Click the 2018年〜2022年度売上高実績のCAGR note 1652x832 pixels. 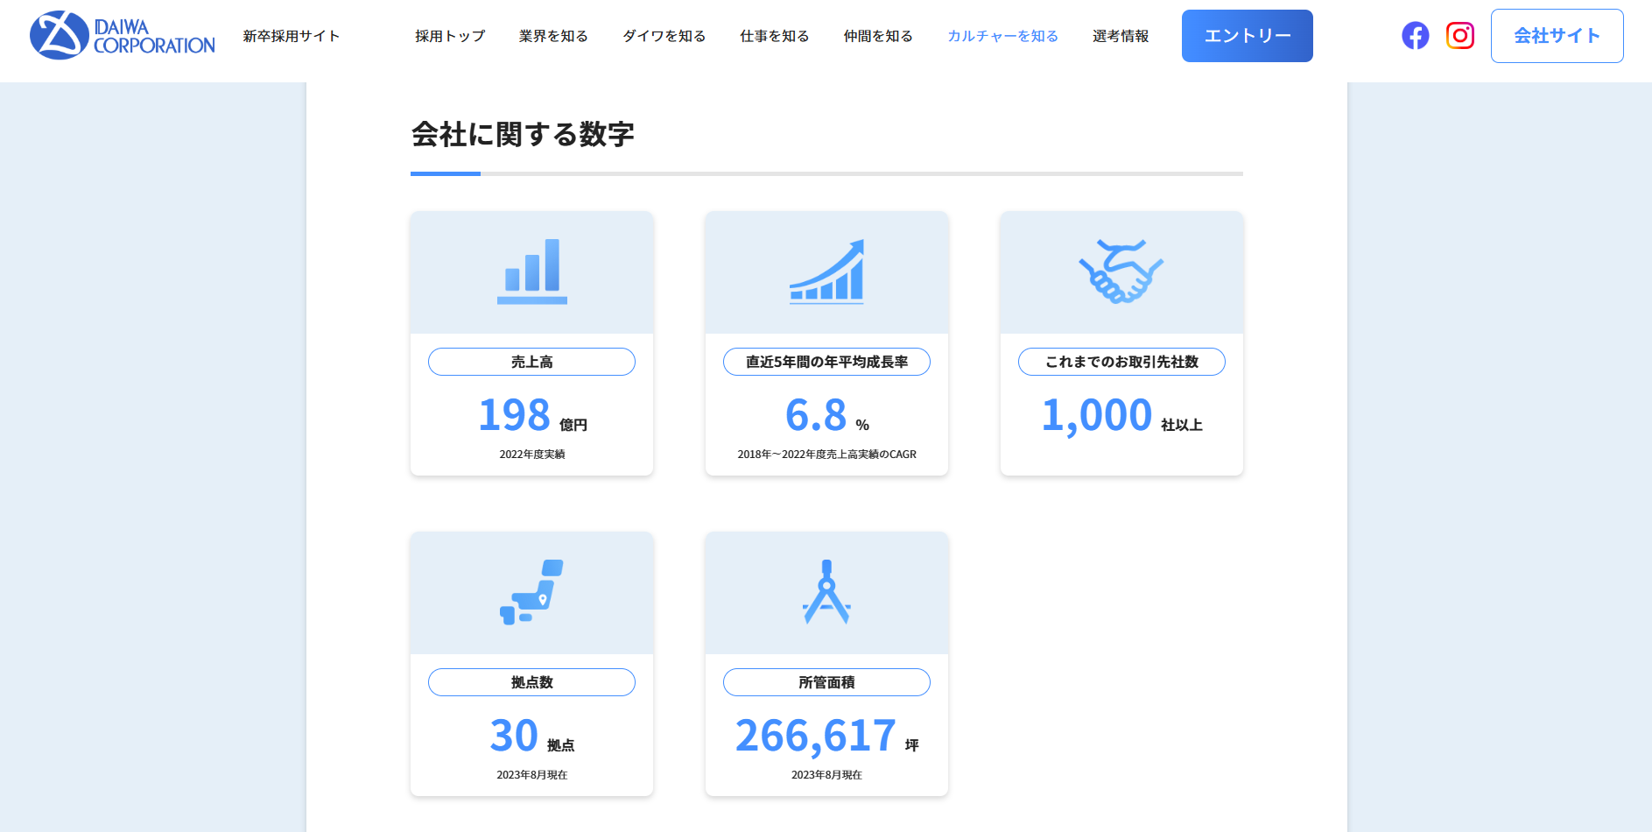click(x=826, y=455)
